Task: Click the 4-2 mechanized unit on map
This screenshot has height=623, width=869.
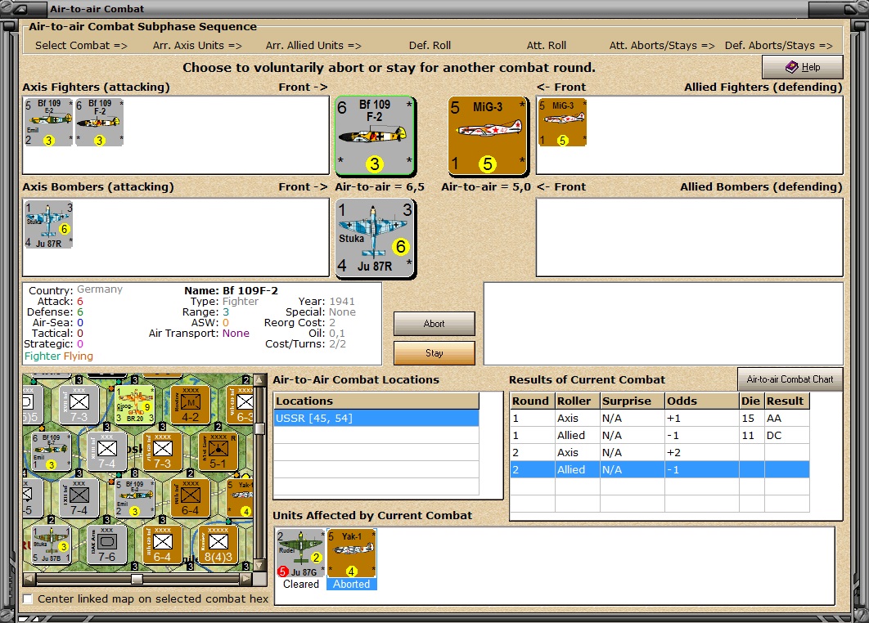Action: point(190,405)
